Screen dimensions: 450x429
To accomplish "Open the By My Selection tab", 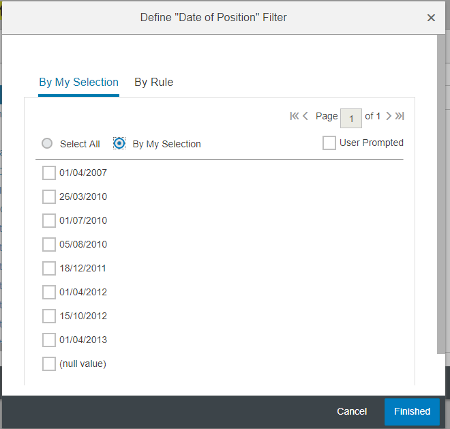I will [78, 83].
